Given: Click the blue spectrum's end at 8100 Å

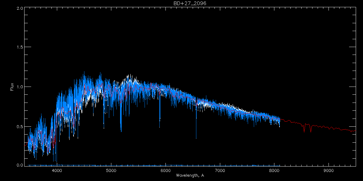Looking at the screenshot, I should 280,122.
